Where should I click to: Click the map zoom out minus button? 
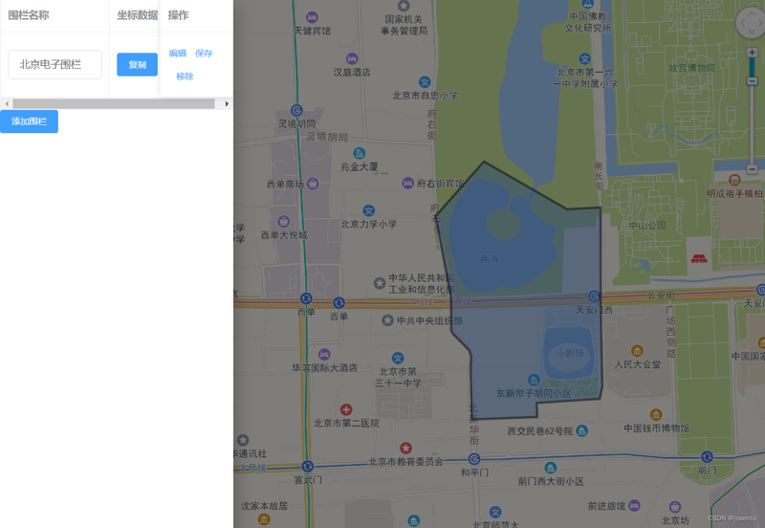pos(752,169)
